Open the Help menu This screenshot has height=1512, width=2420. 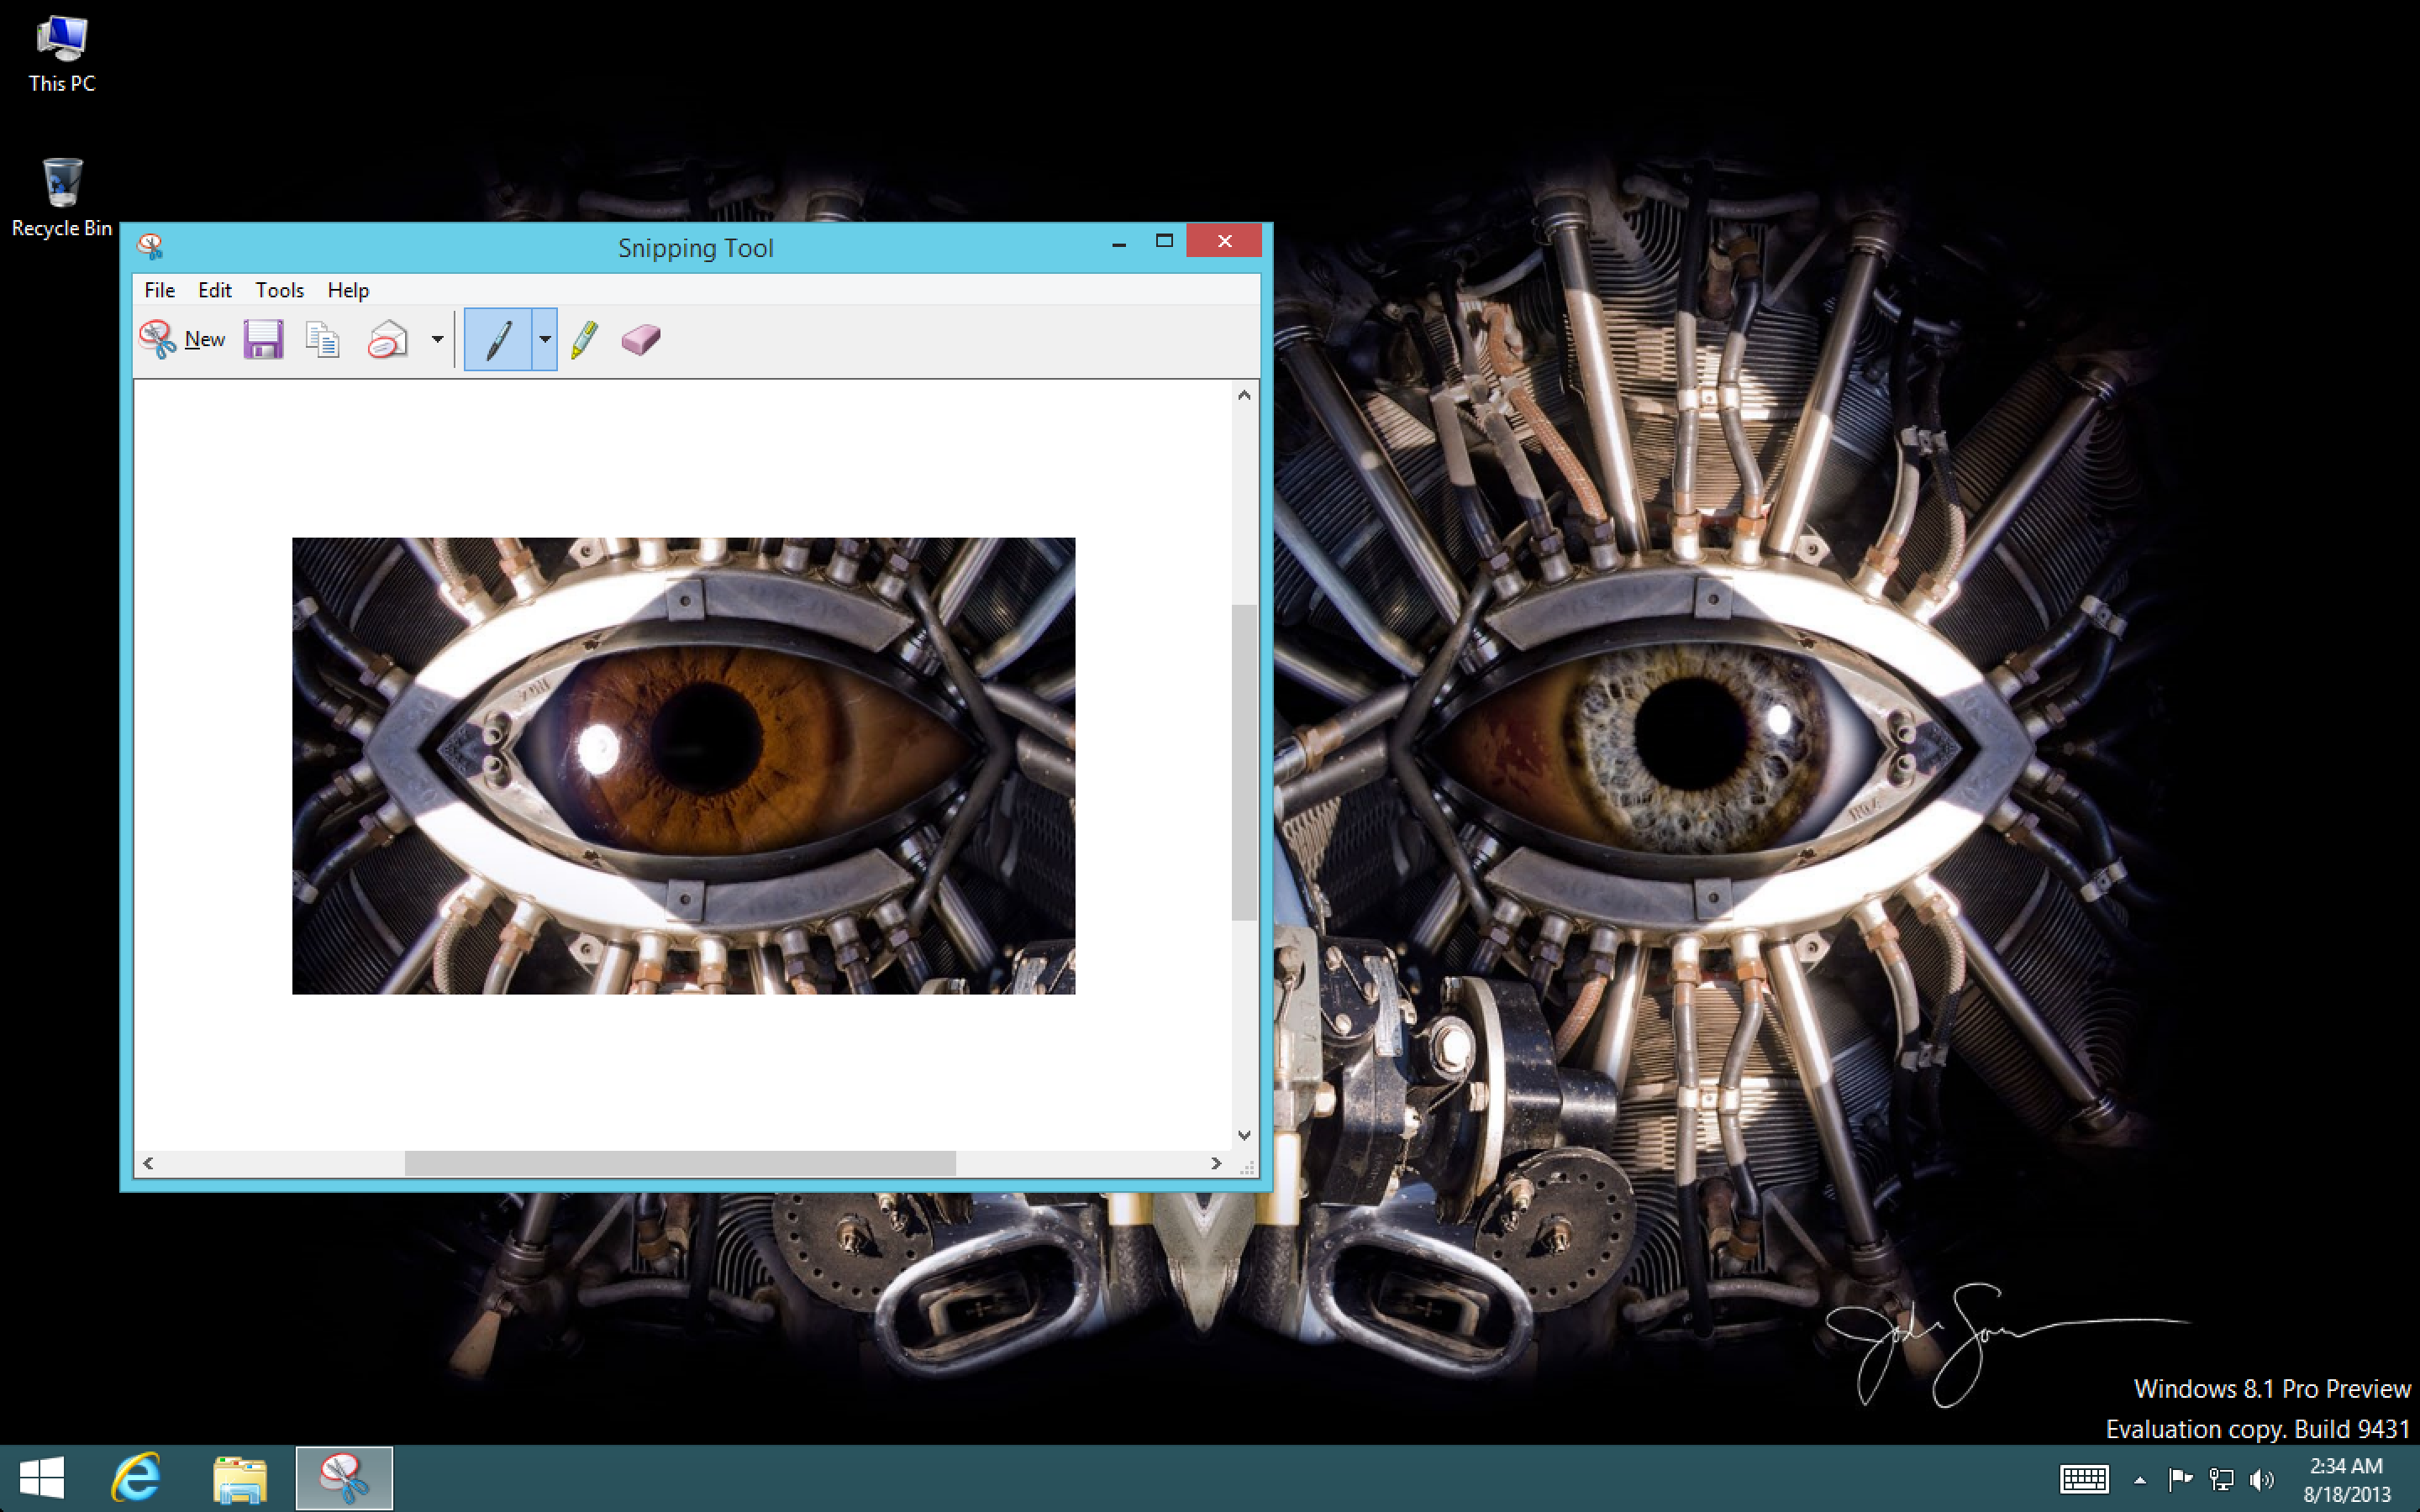coord(348,290)
